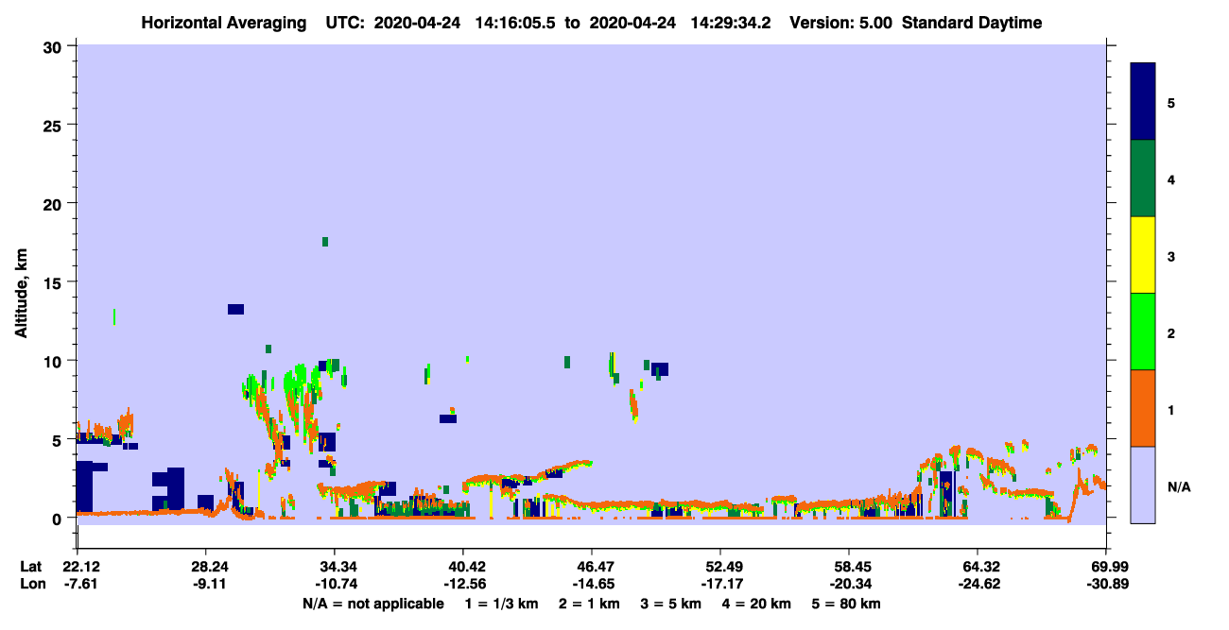Select the dark blue level 5 colorbar segment
Viewport: 1229px width, 630px height.
pyautogui.click(x=1143, y=102)
